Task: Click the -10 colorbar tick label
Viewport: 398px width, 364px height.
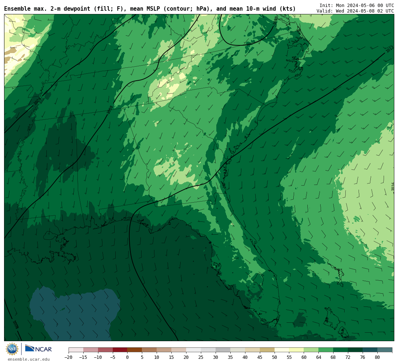Action: [98, 357]
